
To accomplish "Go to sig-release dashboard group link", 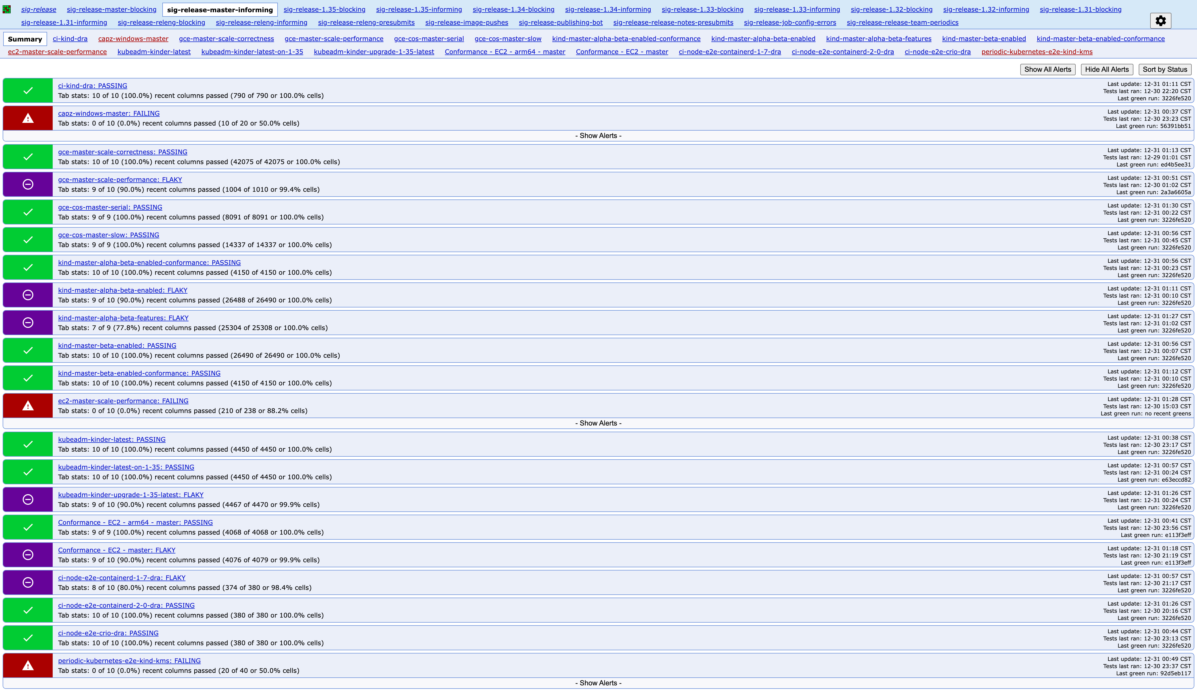I will (x=39, y=10).
